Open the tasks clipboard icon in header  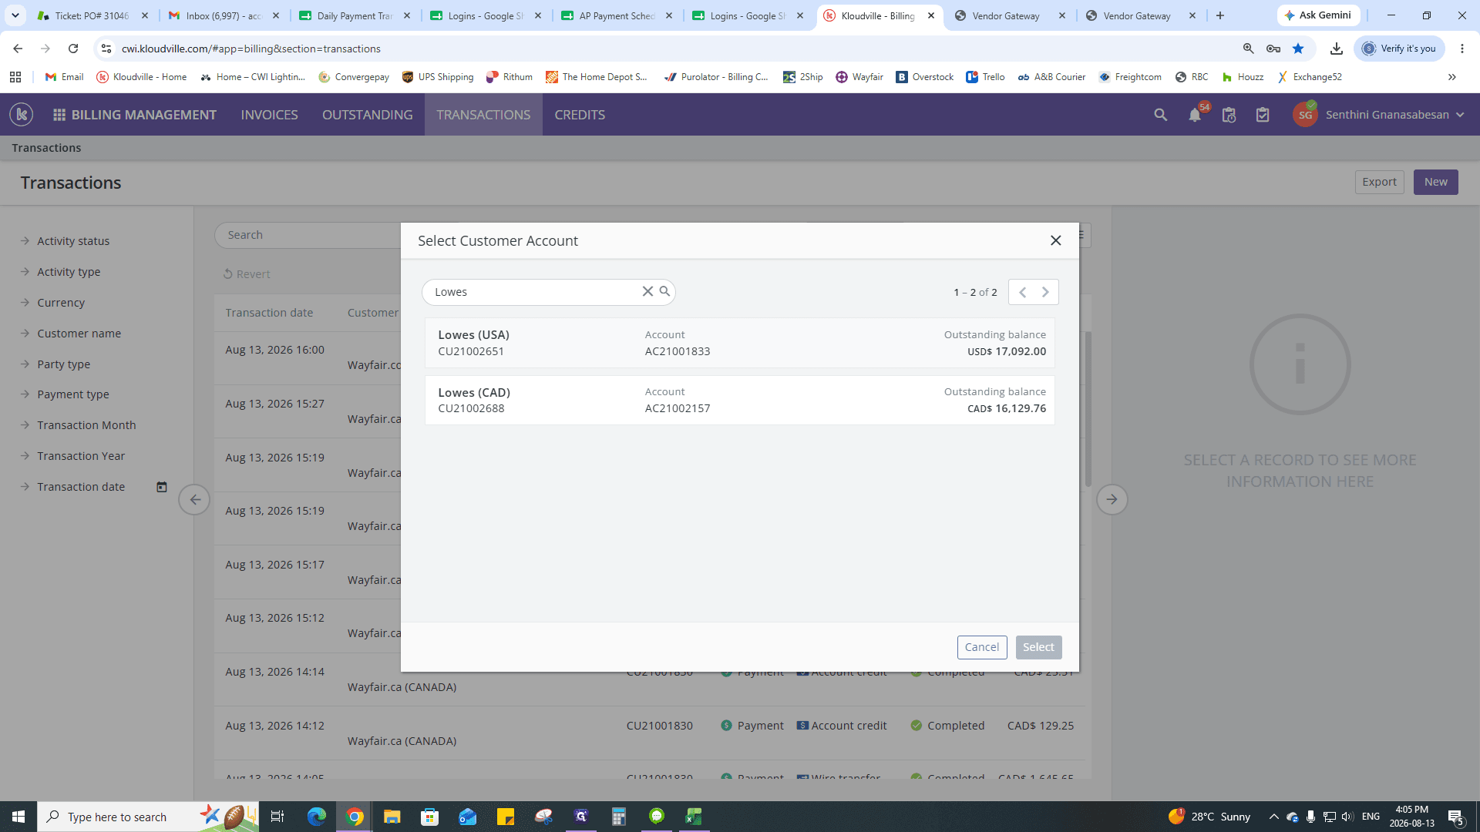click(1263, 115)
